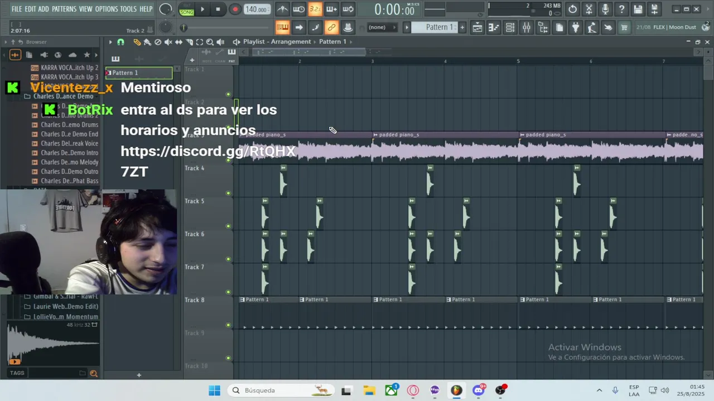This screenshot has width=714, height=401.
Task: Toggle the recording countdown button
Action: click(315, 9)
